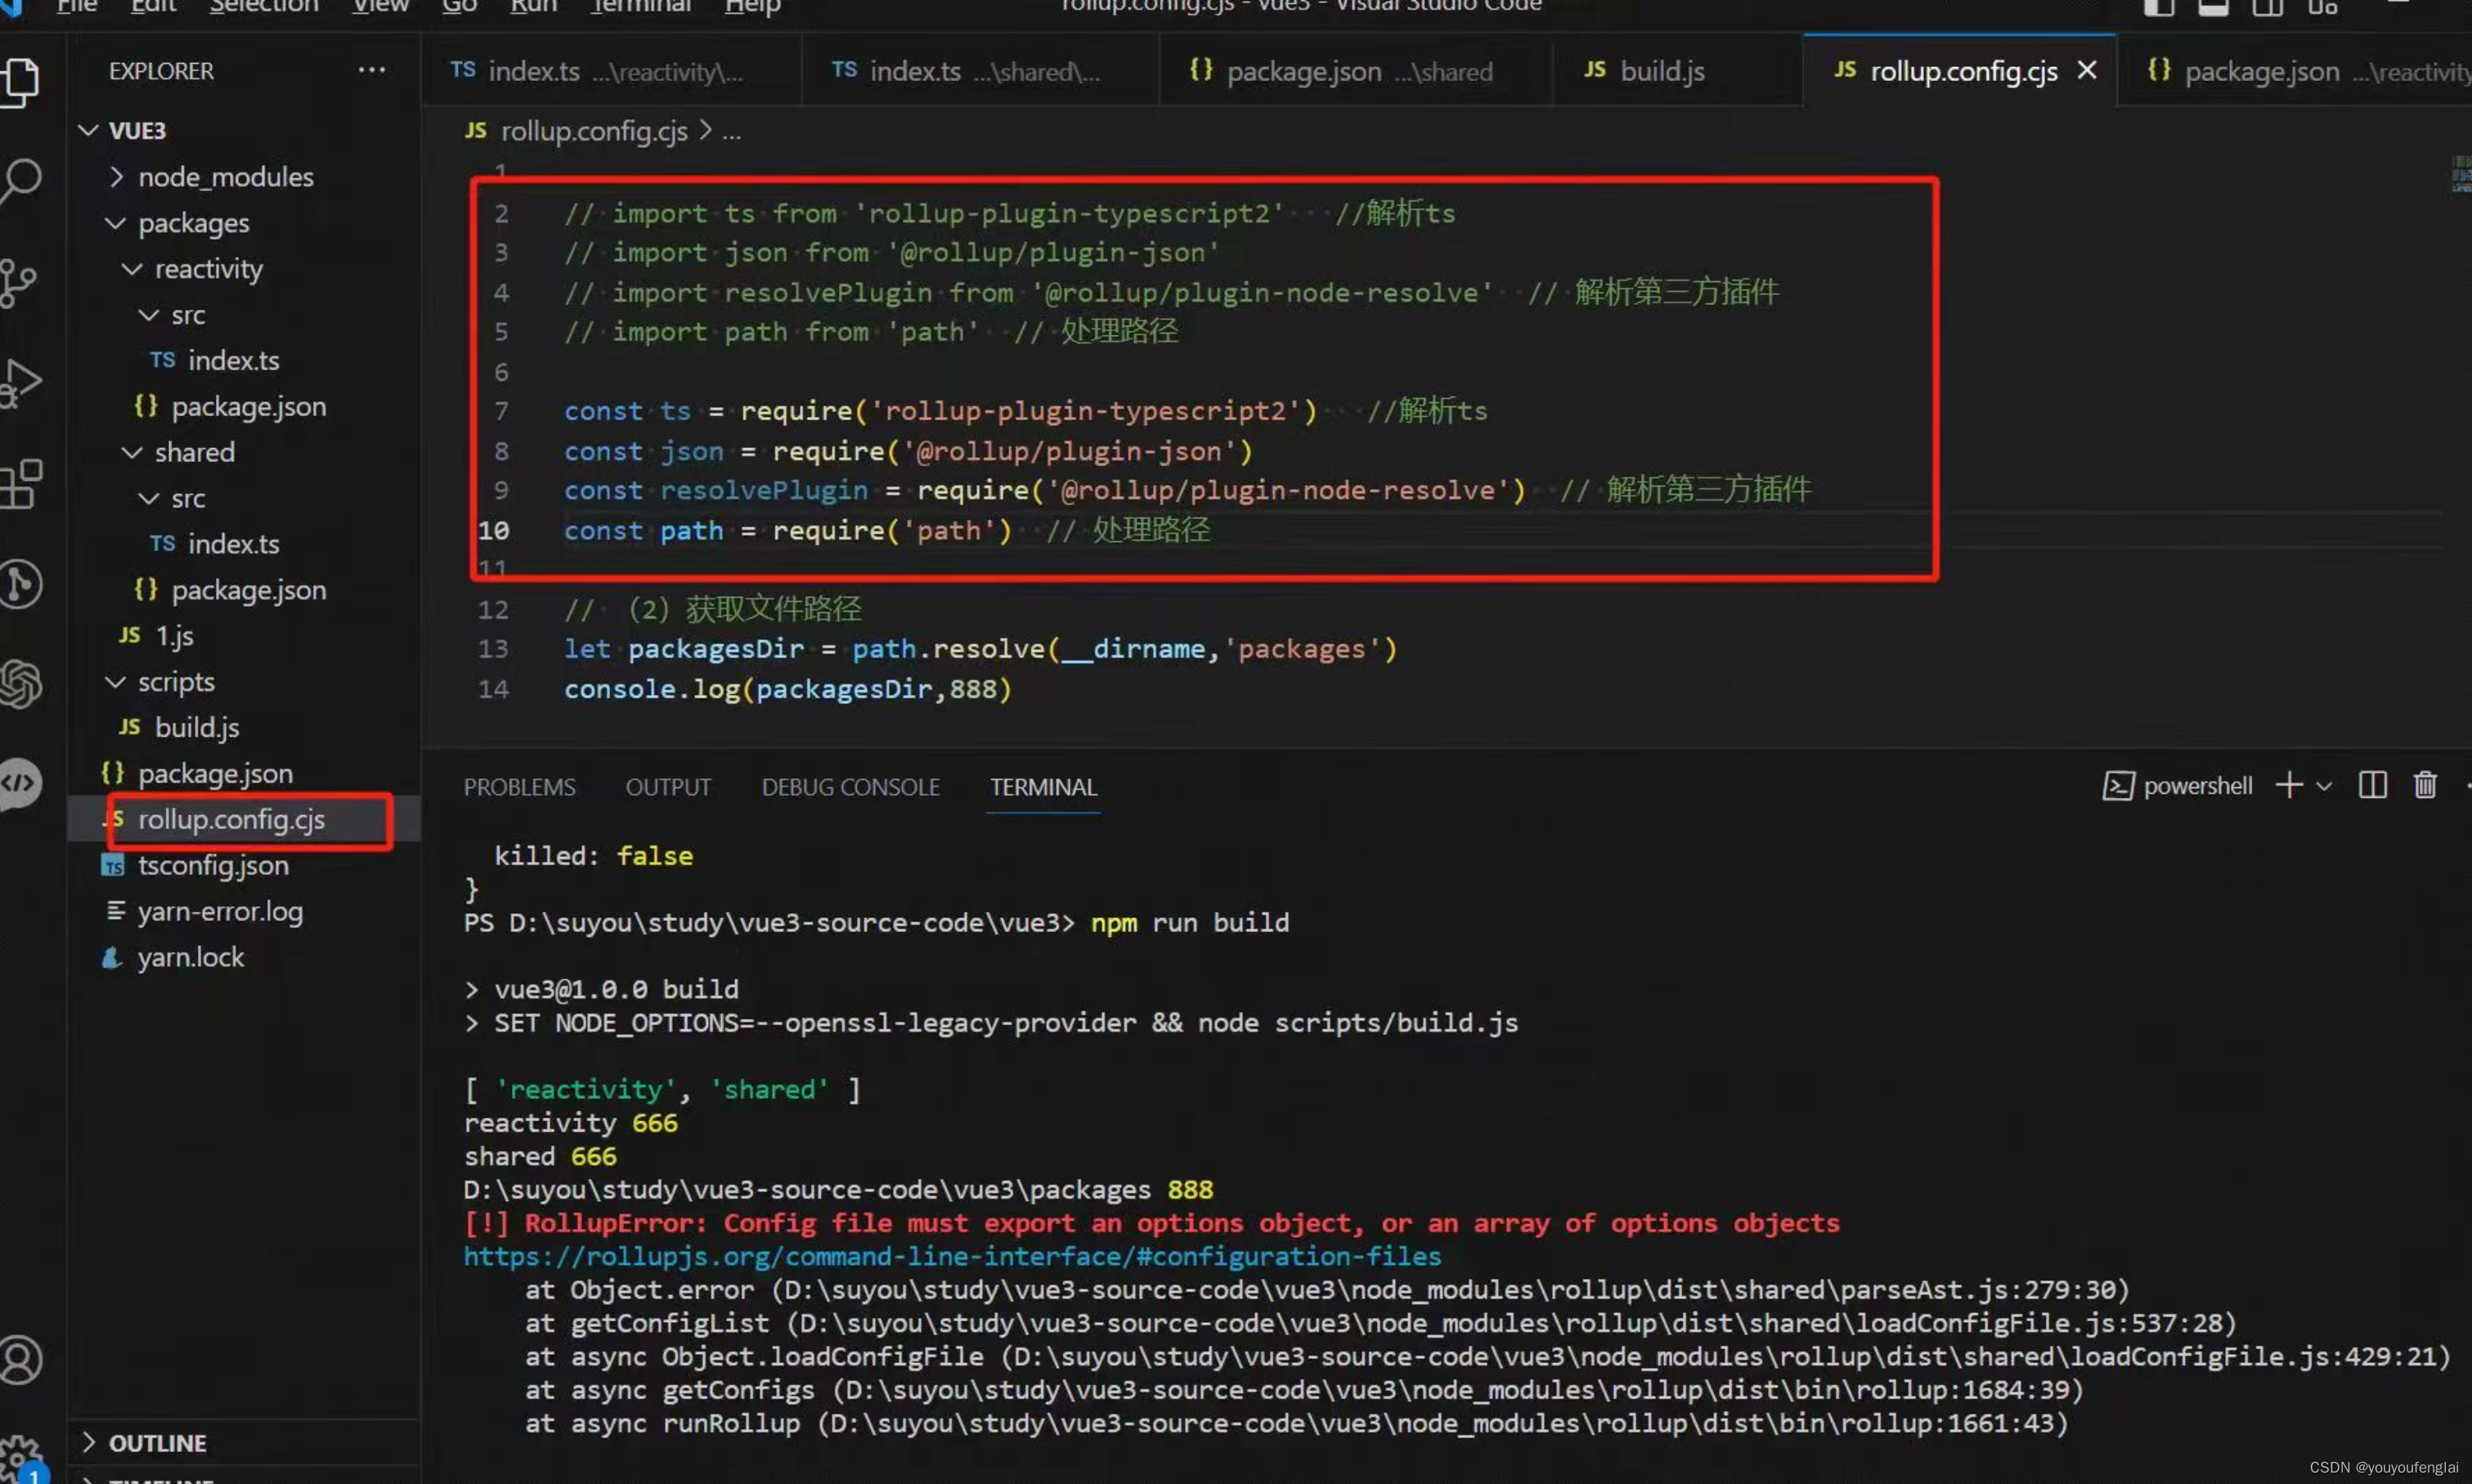Viewport: 2472px width, 1484px height.
Task: Open customize layout icon in title bar
Action: [2322, 7]
